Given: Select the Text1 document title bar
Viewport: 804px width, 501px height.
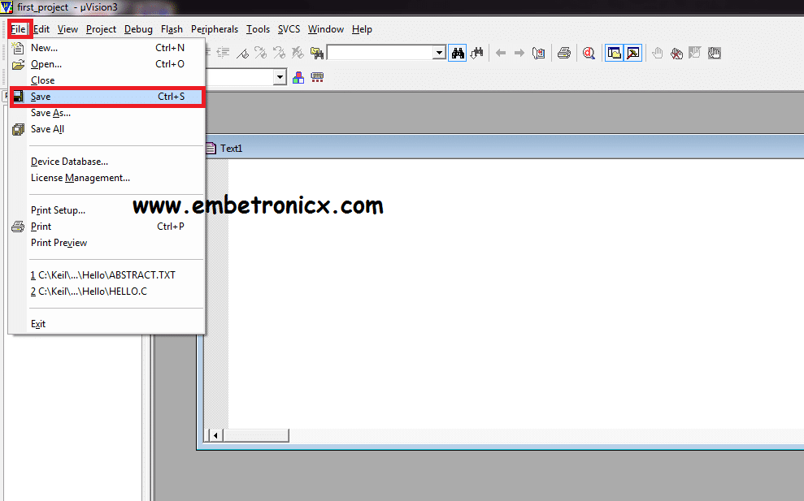Looking at the screenshot, I should (x=503, y=148).
